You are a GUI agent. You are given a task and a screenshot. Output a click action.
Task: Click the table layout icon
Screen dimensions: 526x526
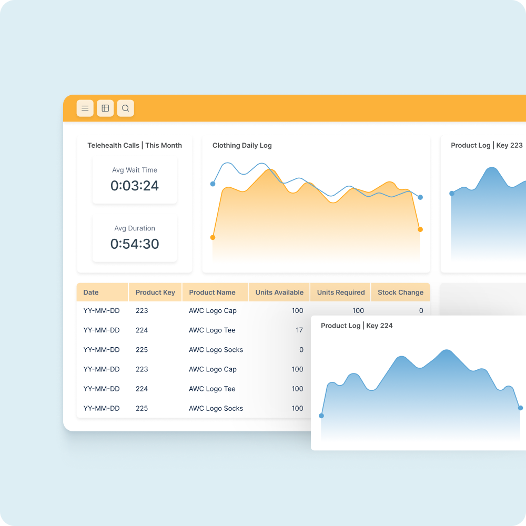[105, 108]
